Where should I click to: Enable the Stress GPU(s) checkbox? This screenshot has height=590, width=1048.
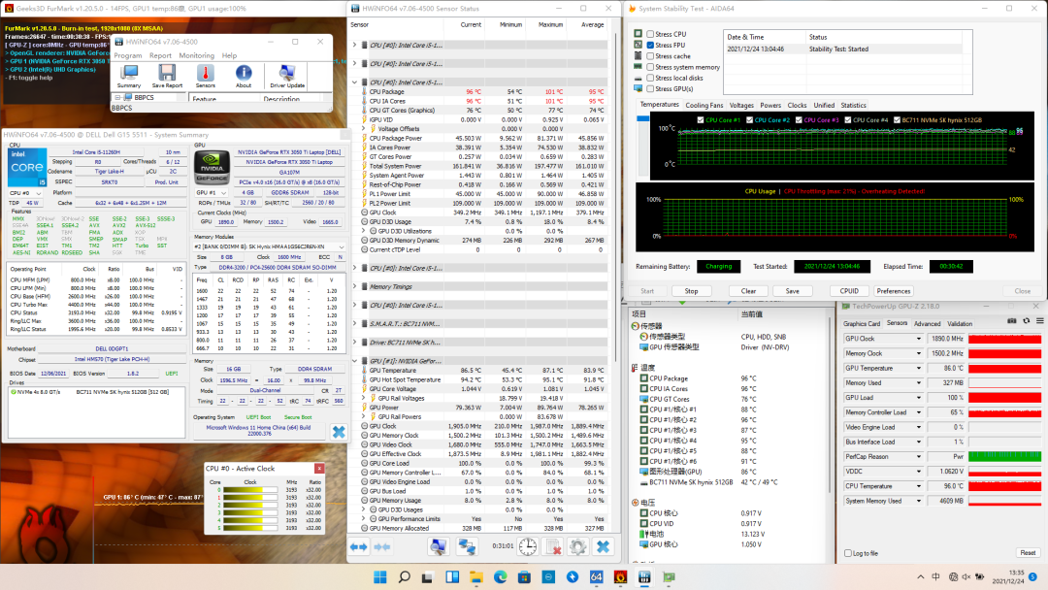650,89
